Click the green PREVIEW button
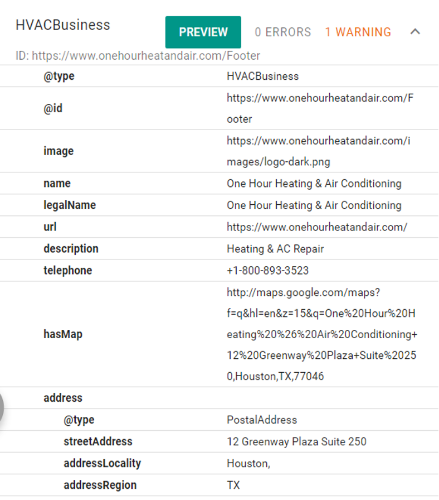The height and width of the screenshot is (500, 439). 203,32
